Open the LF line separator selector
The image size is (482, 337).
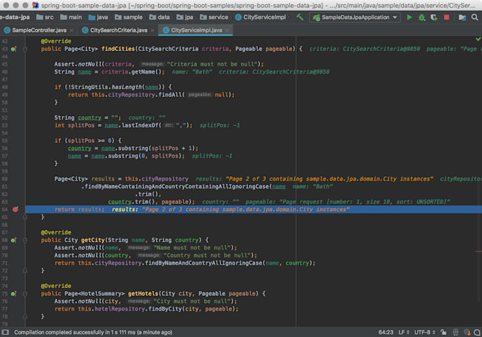click(403, 332)
